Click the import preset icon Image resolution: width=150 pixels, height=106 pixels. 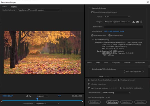137,22
